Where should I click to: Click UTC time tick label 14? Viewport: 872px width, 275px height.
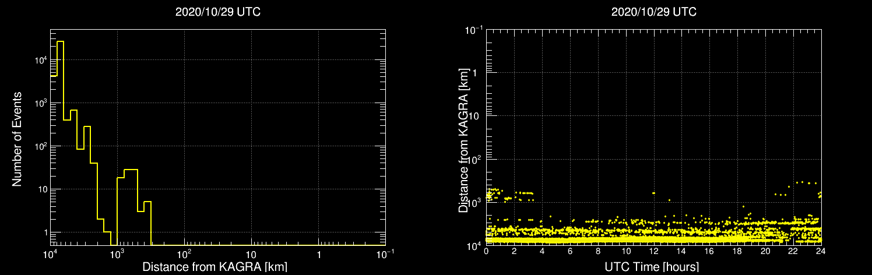[x=682, y=252]
